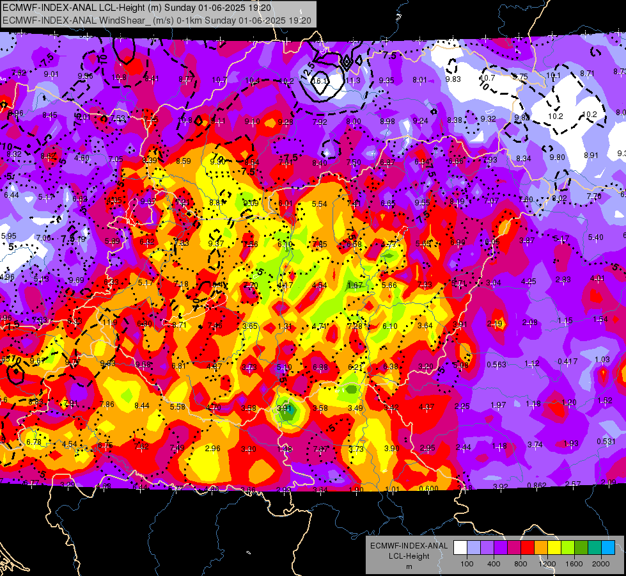Click the legend tick label 2000

(x=601, y=564)
